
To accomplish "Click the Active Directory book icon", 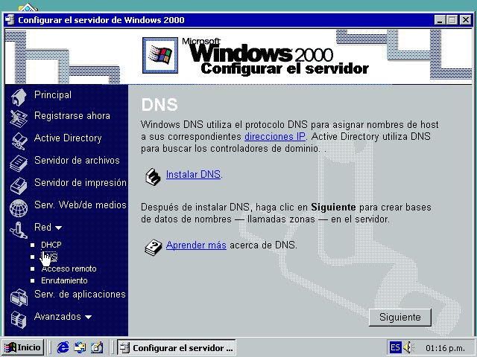I will 19,141.
